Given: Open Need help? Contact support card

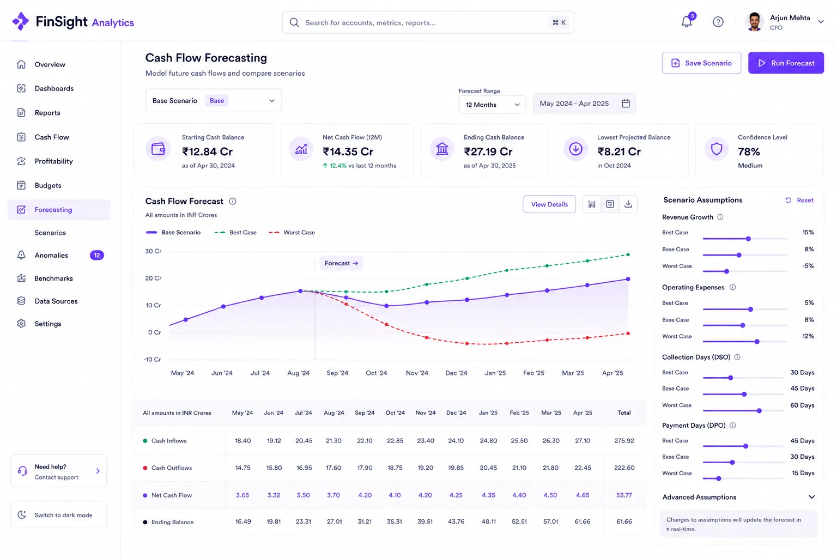Looking at the screenshot, I should 59,471.
